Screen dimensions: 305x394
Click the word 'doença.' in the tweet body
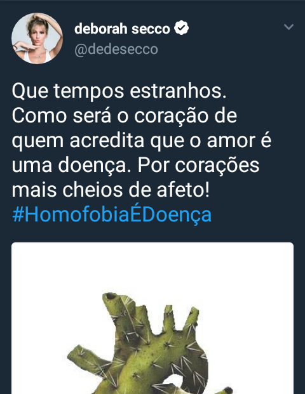pos(95,166)
